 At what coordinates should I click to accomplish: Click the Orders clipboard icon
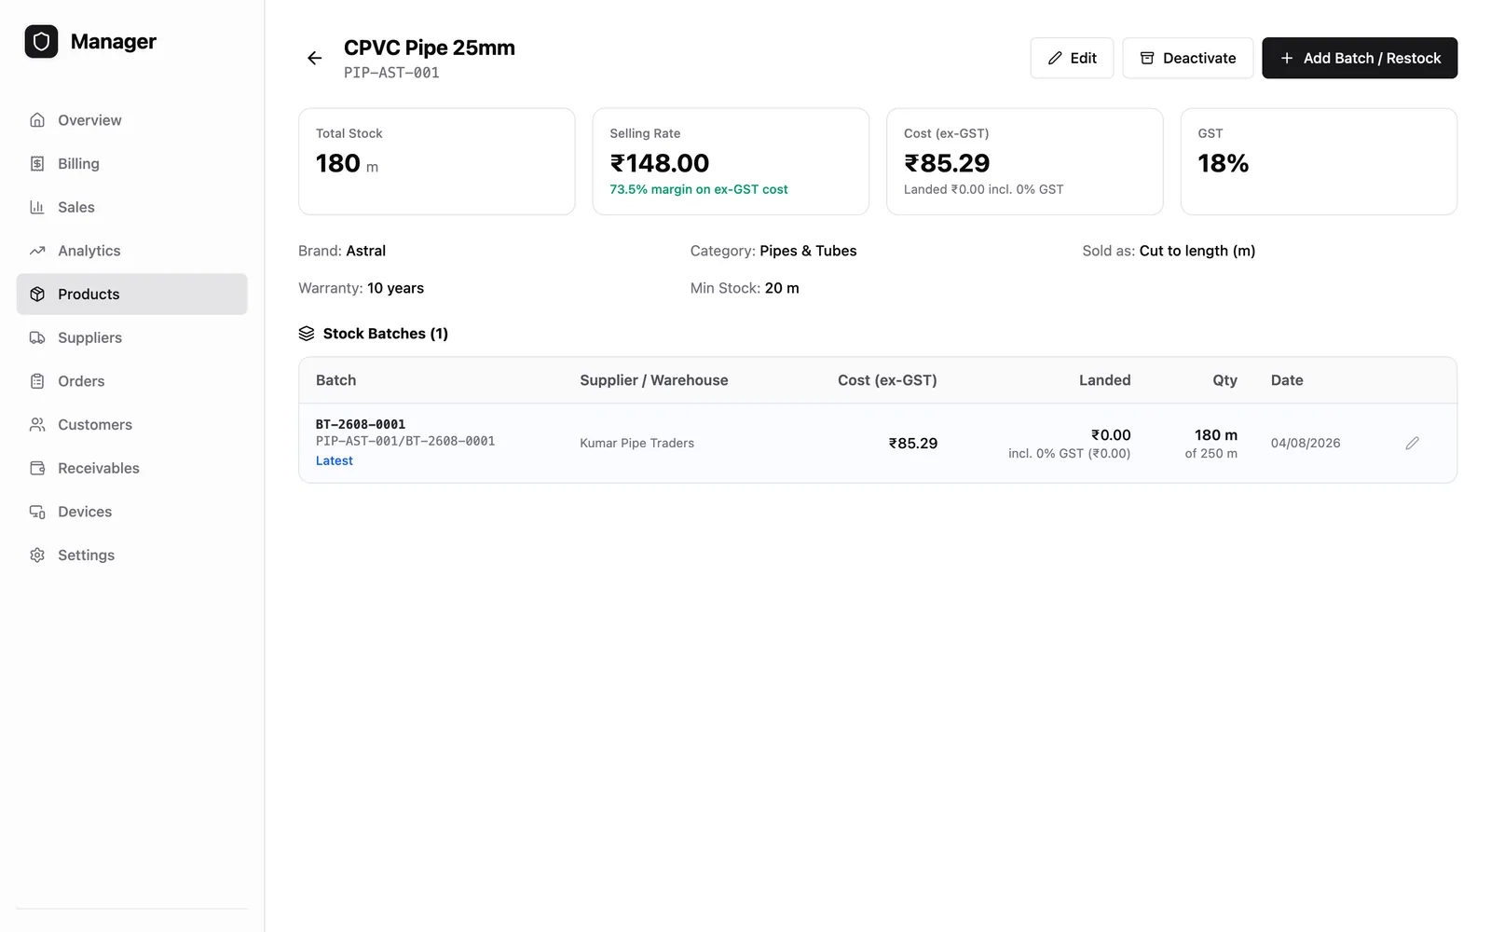pyautogui.click(x=37, y=381)
